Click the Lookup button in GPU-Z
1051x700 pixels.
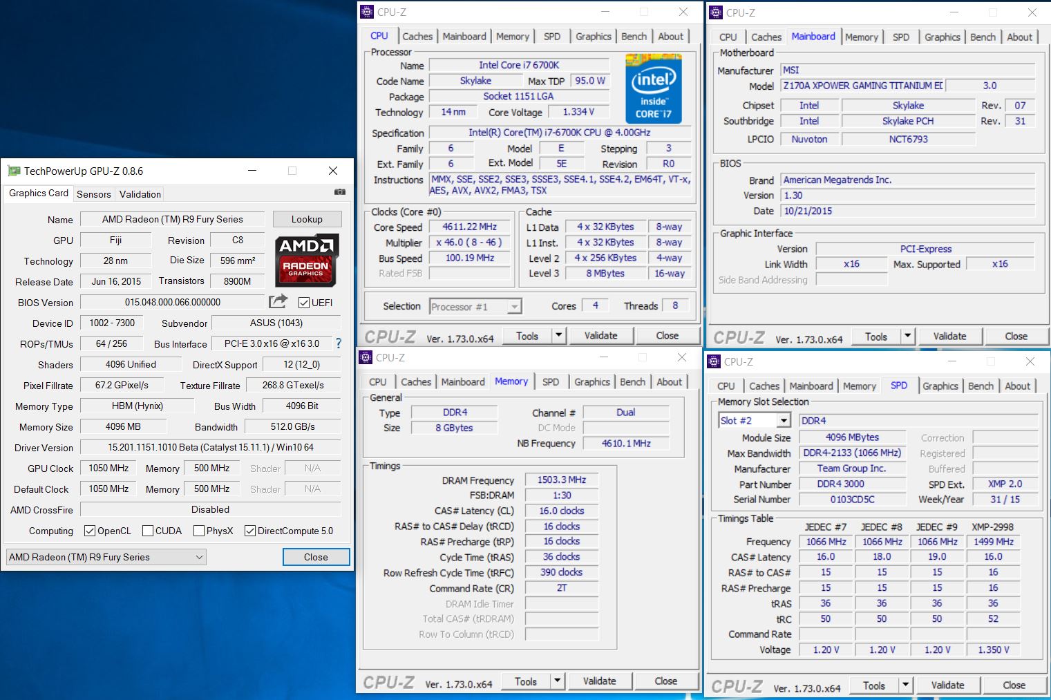[x=307, y=219]
